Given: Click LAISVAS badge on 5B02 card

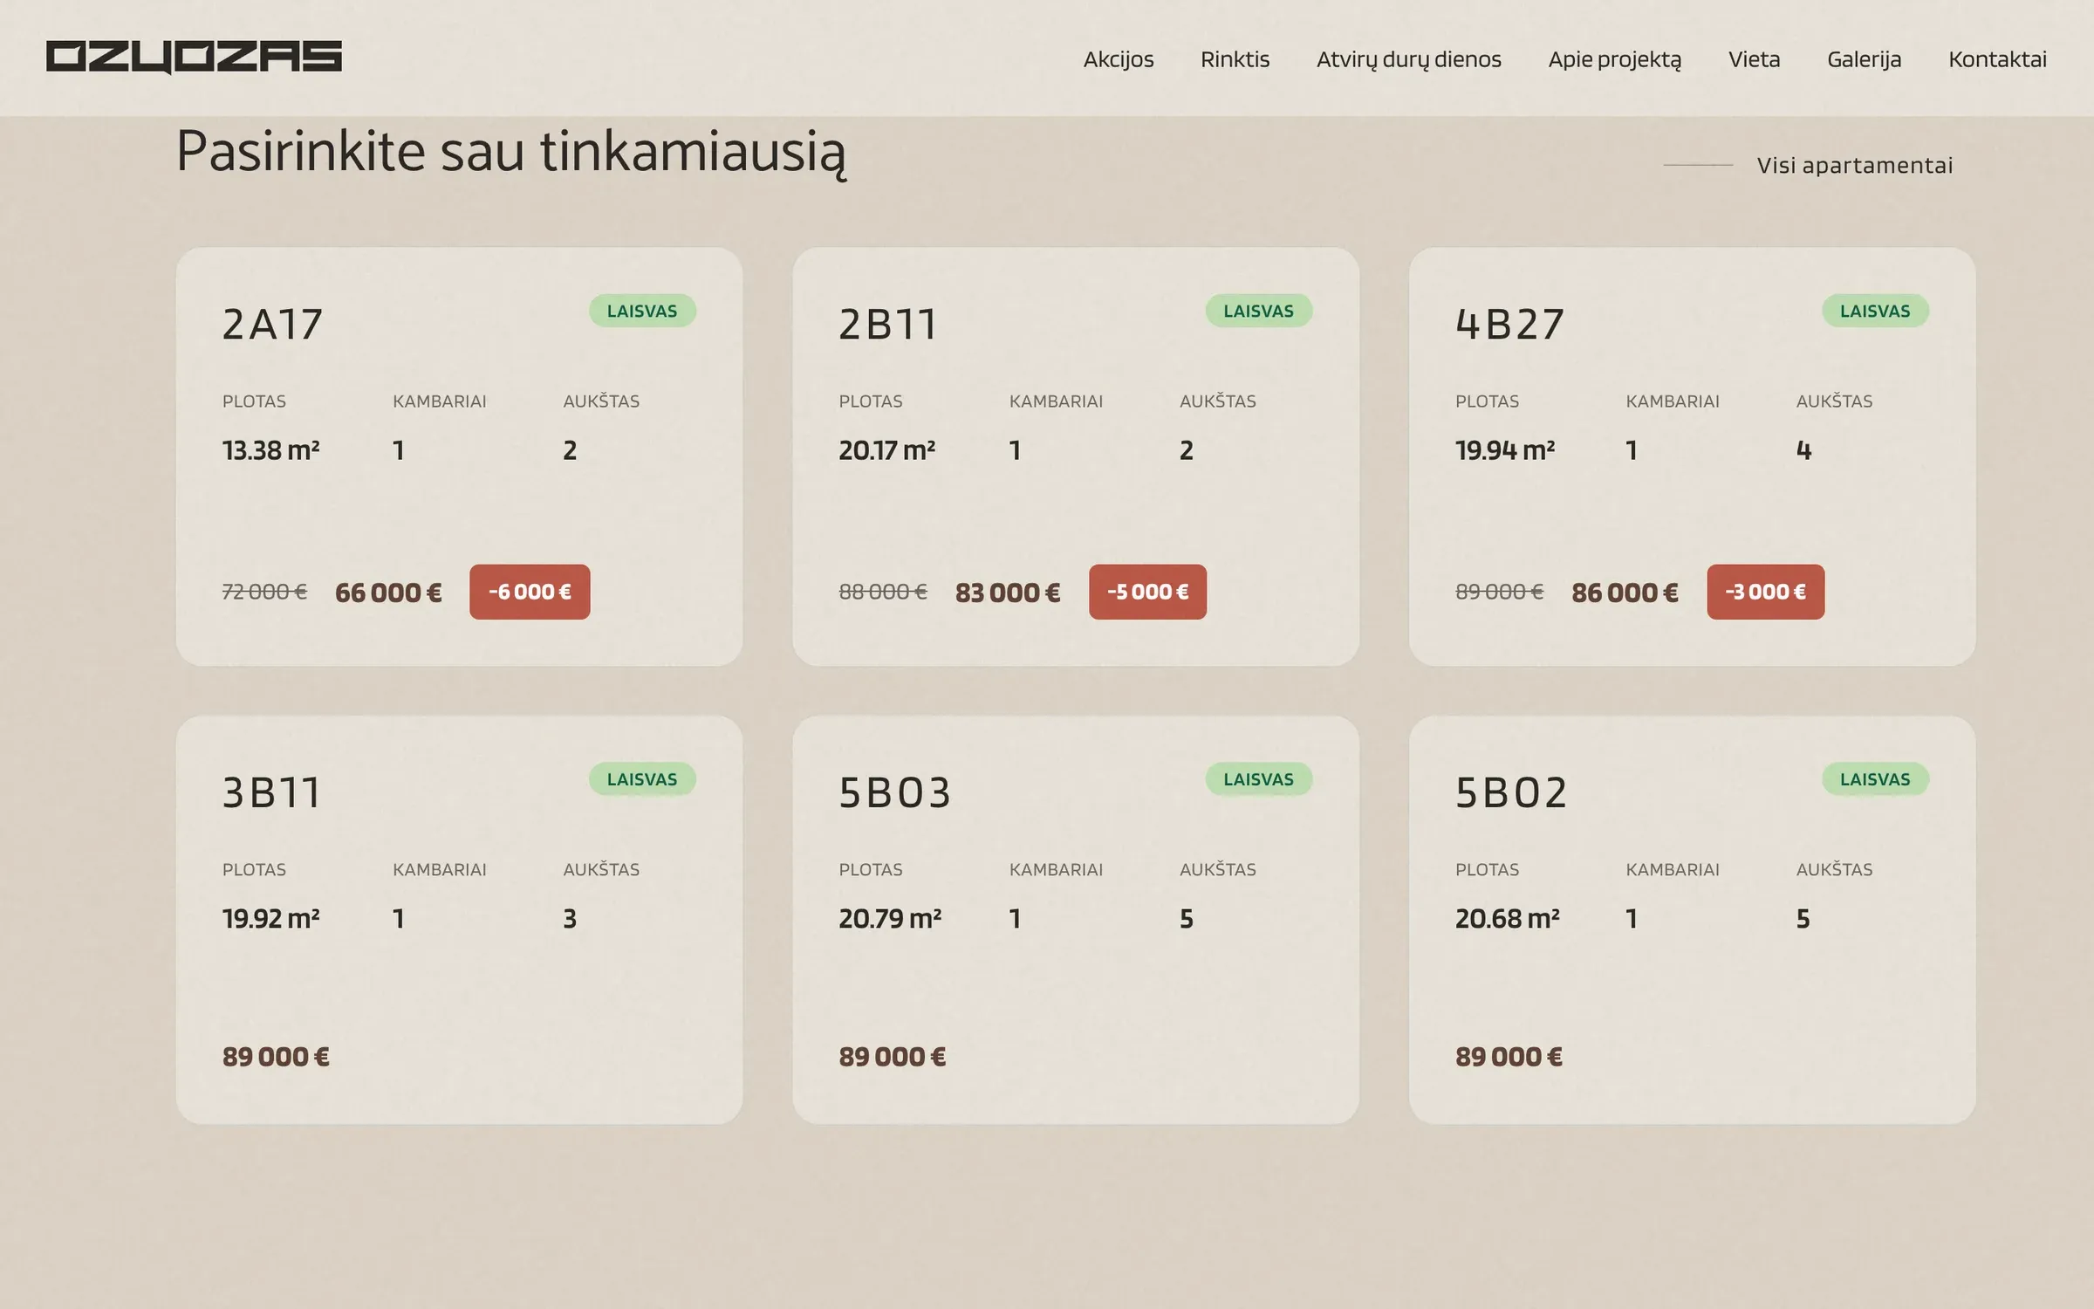Looking at the screenshot, I should [1875, 779].
